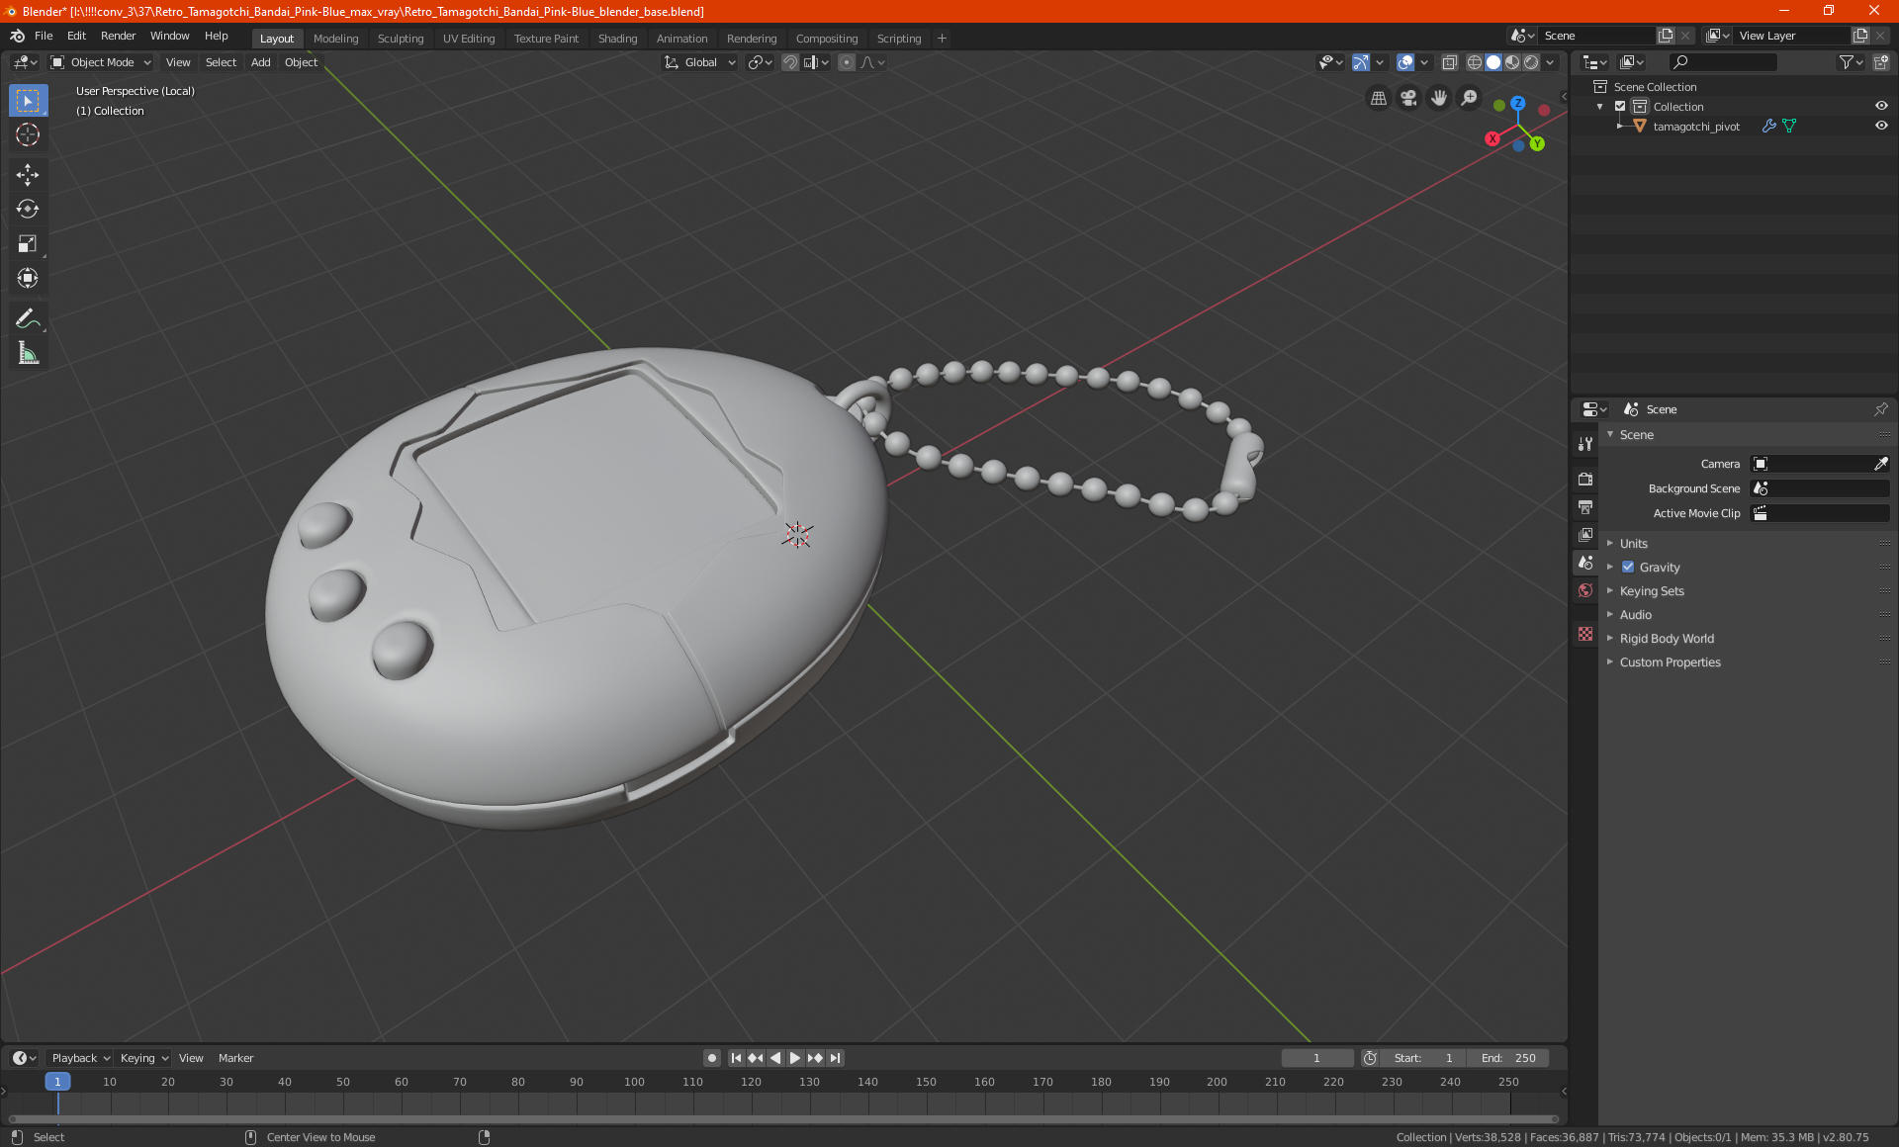The width and height of the screenshot is (1899, 1147).
Task: Click the Rotate tool icon
Action: pyautogui.click(x=27, y=208)
